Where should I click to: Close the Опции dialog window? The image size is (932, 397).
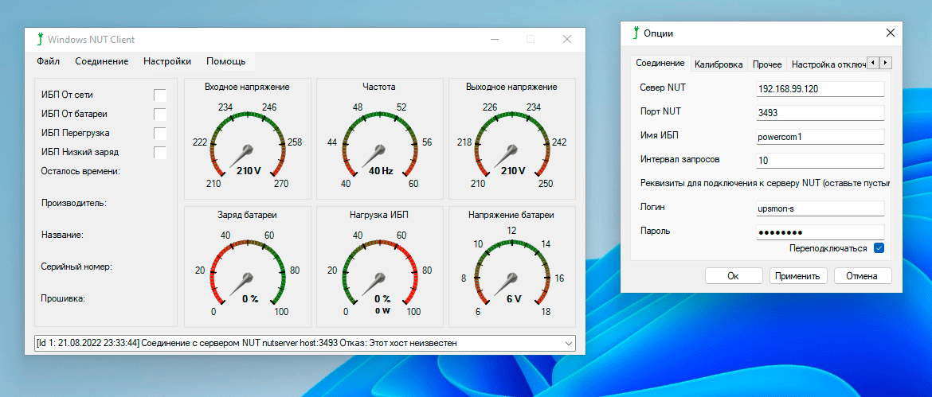890,33
